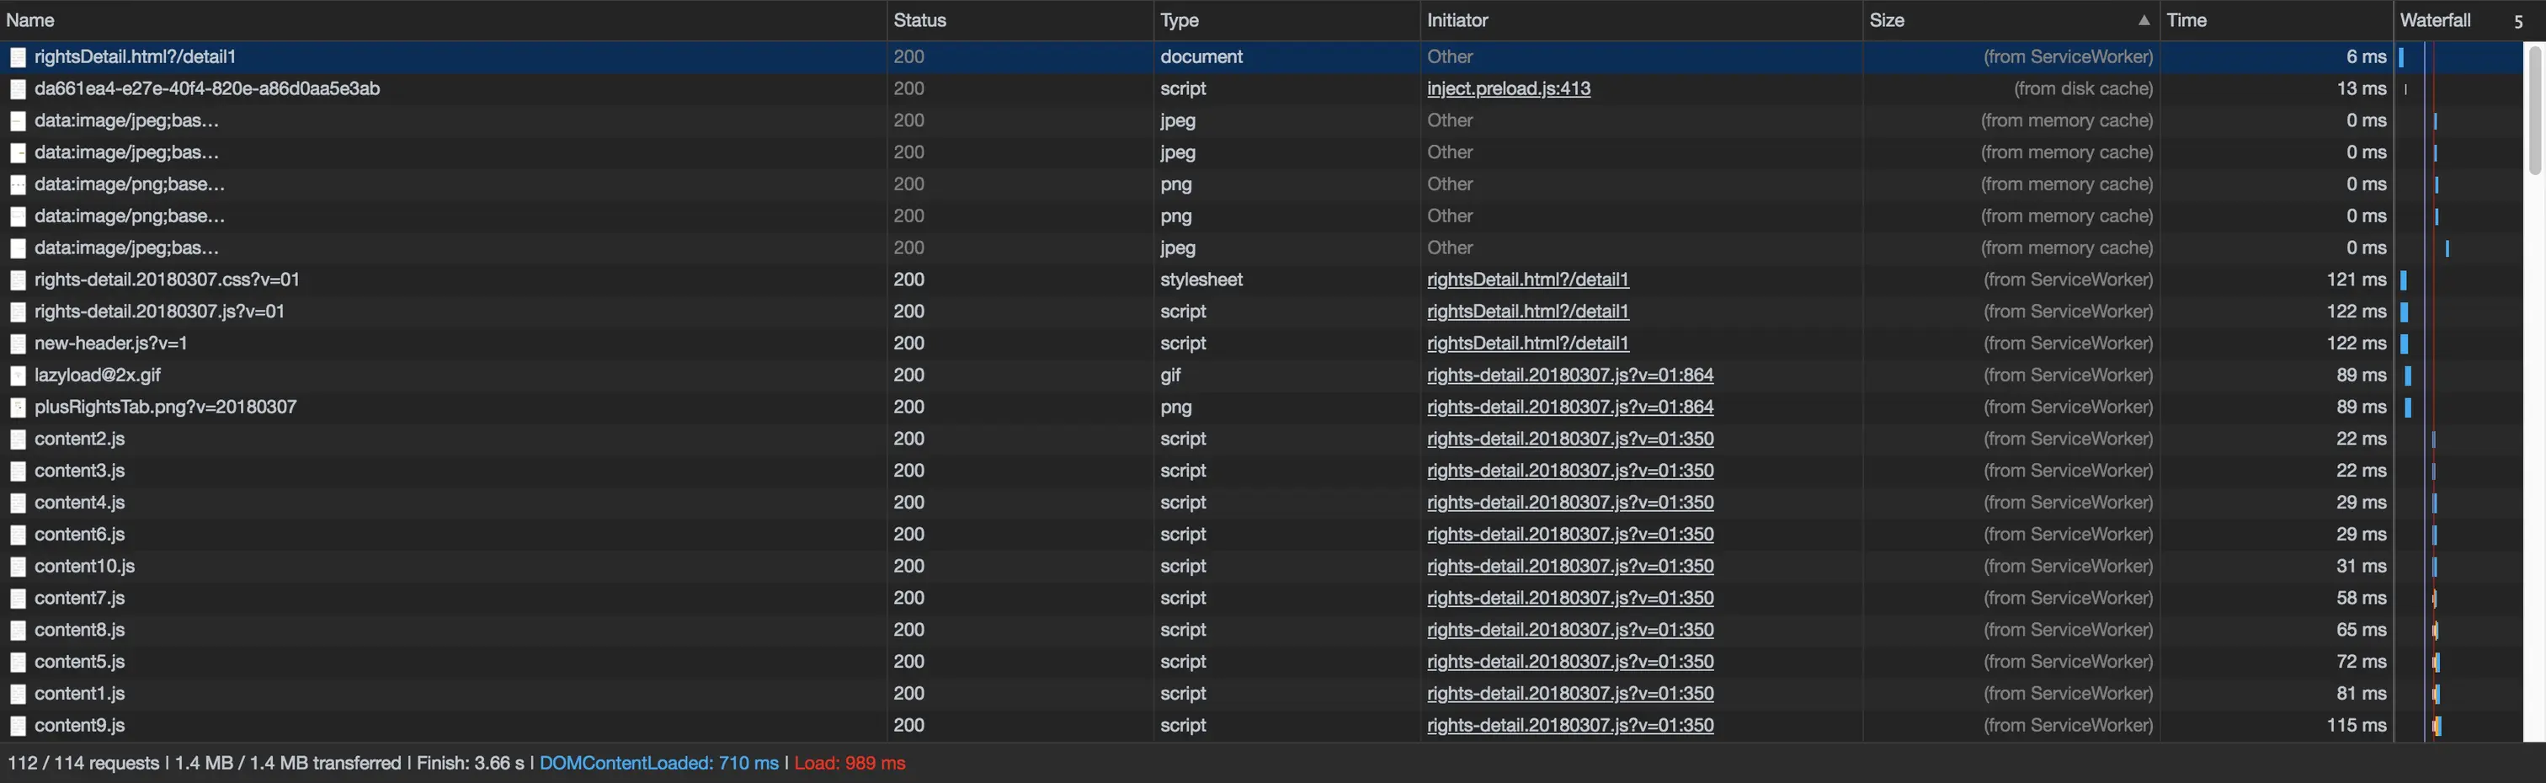Click the content9.js file icon
The image size is (2546, 783).
18,726
